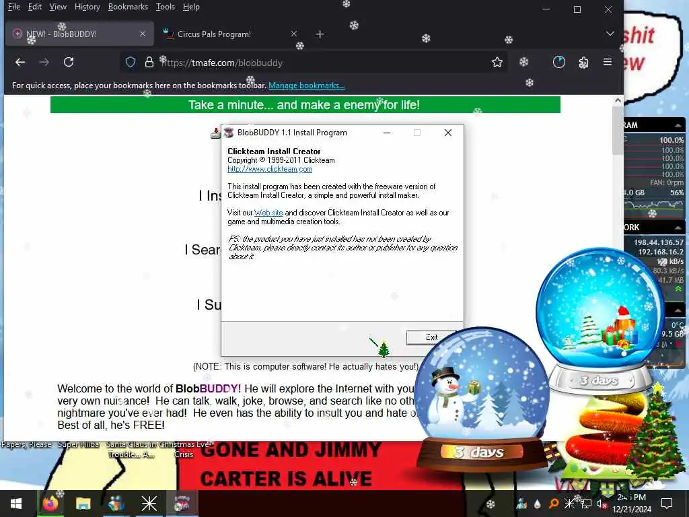Close the 'NEW! - BlobBUDDY!' tab
The image size is (689, 517).
pos(143,34)
